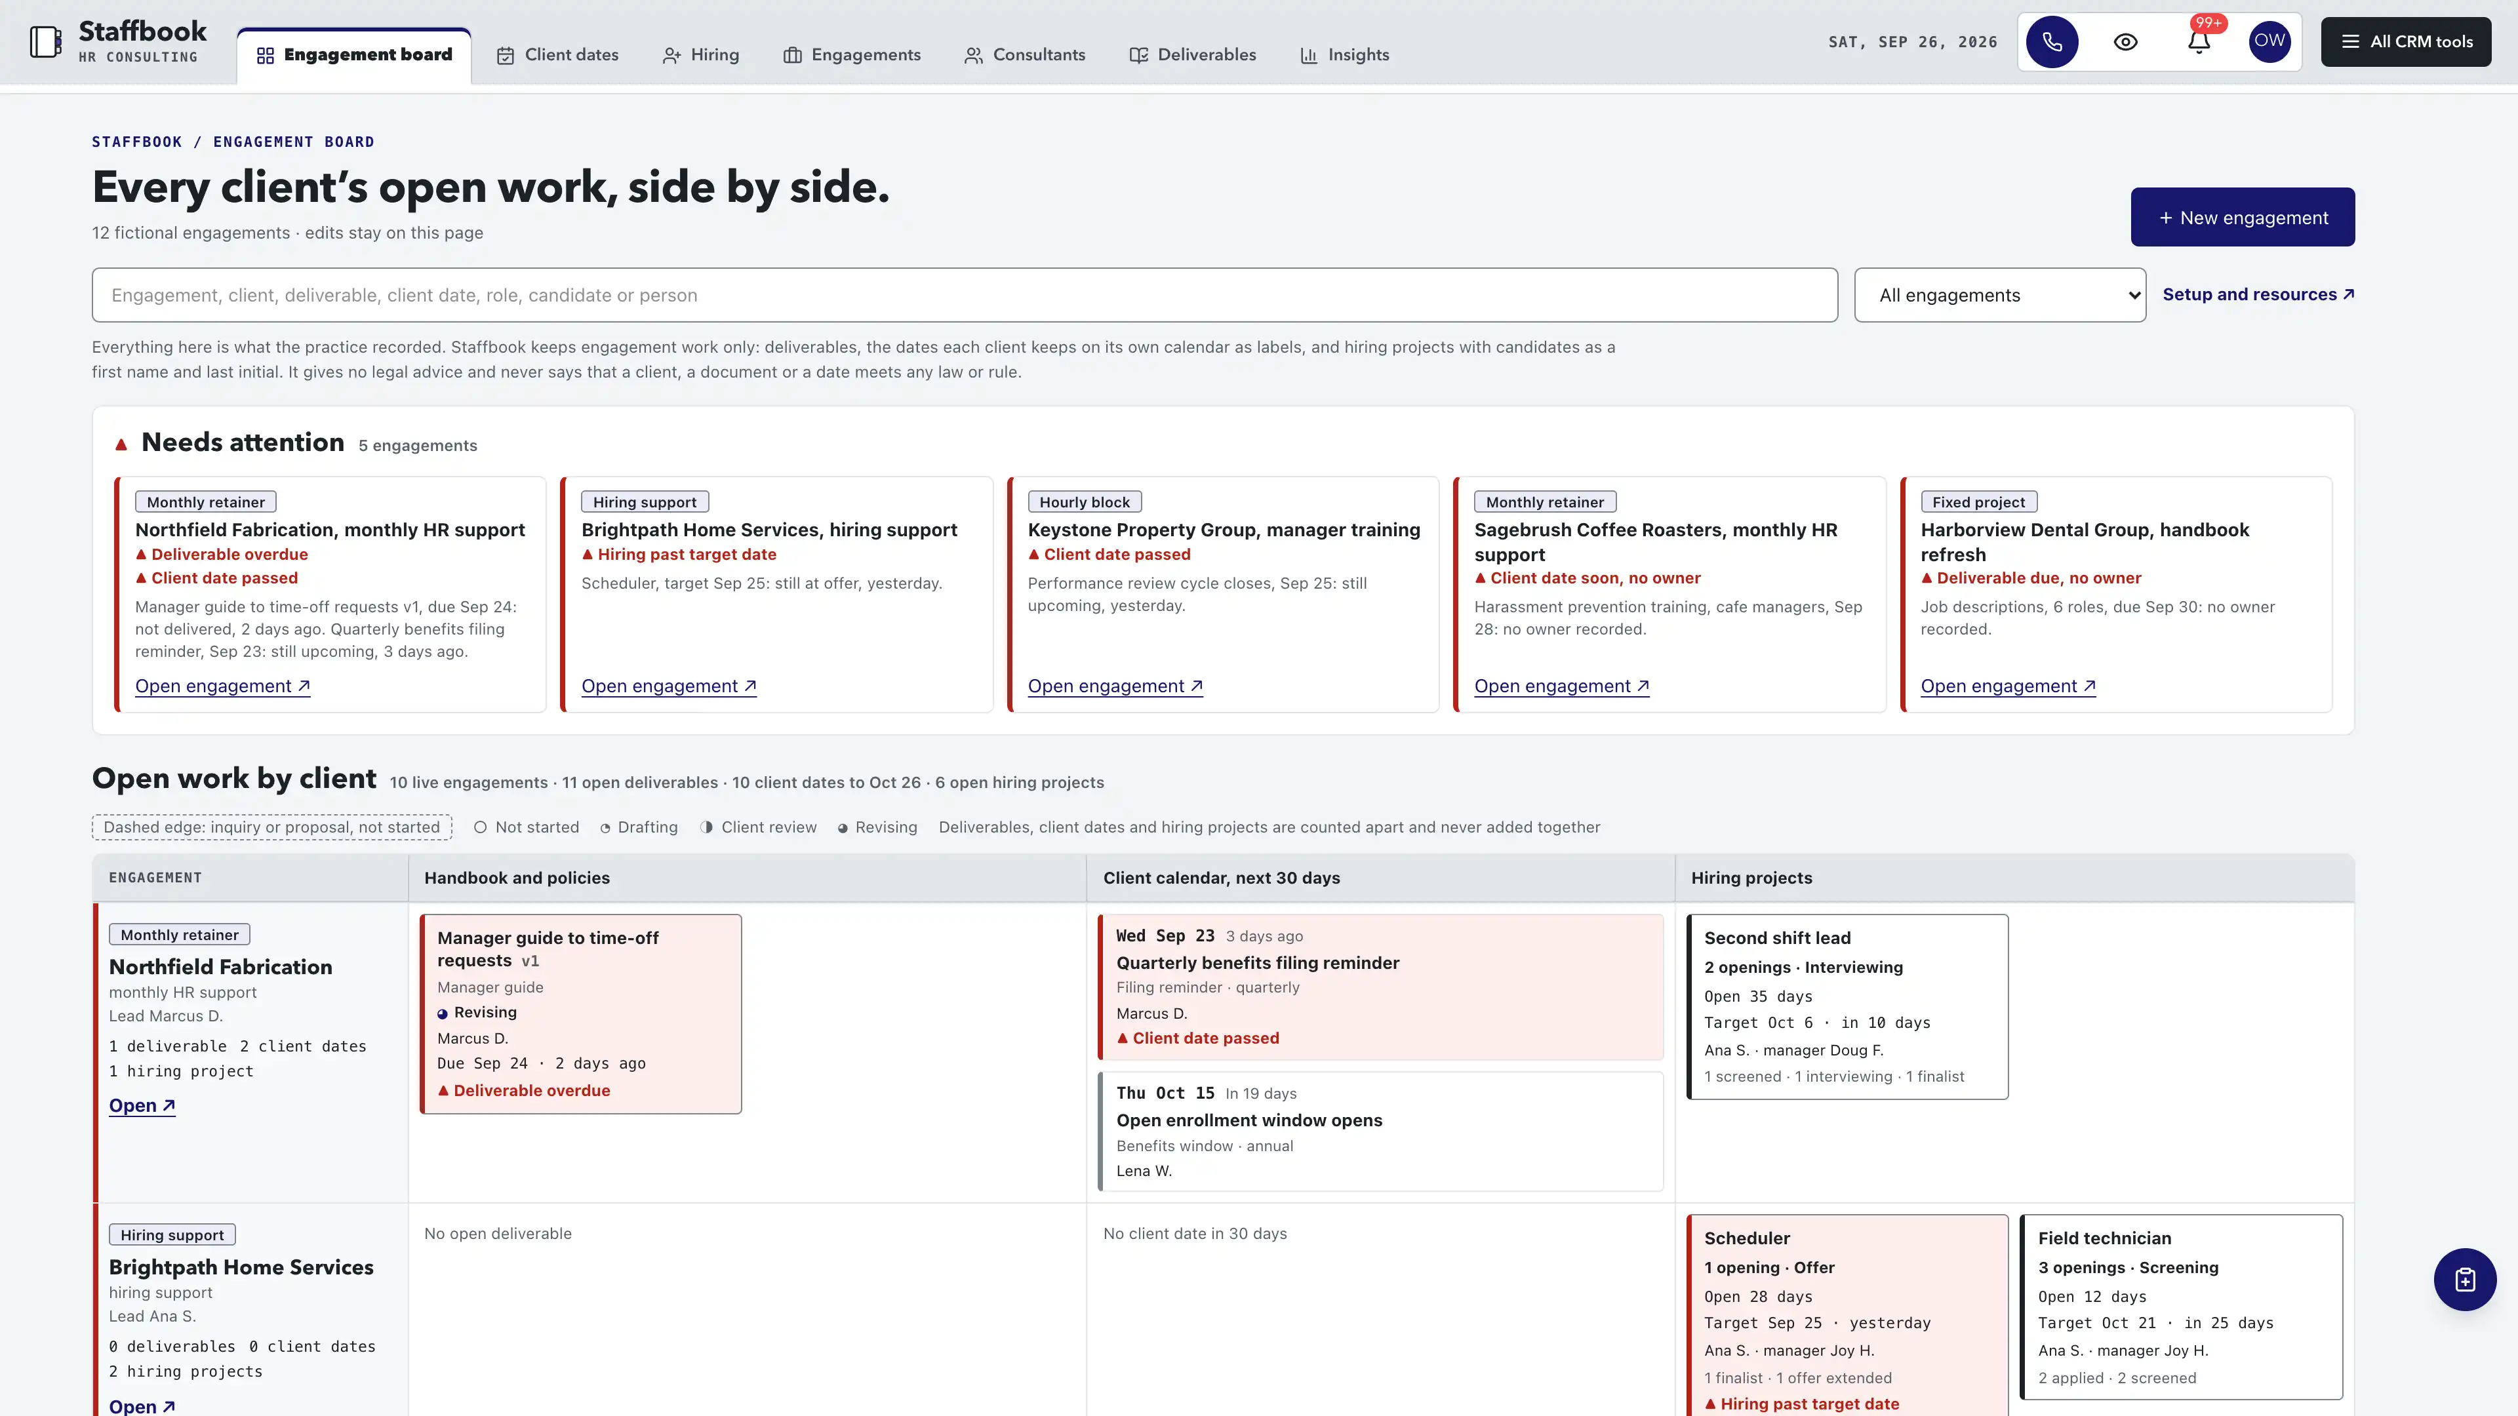Click the STAFFBOOK breadcrumb text
Viewport: 2518px width, 1416px height.
(137, 142)
